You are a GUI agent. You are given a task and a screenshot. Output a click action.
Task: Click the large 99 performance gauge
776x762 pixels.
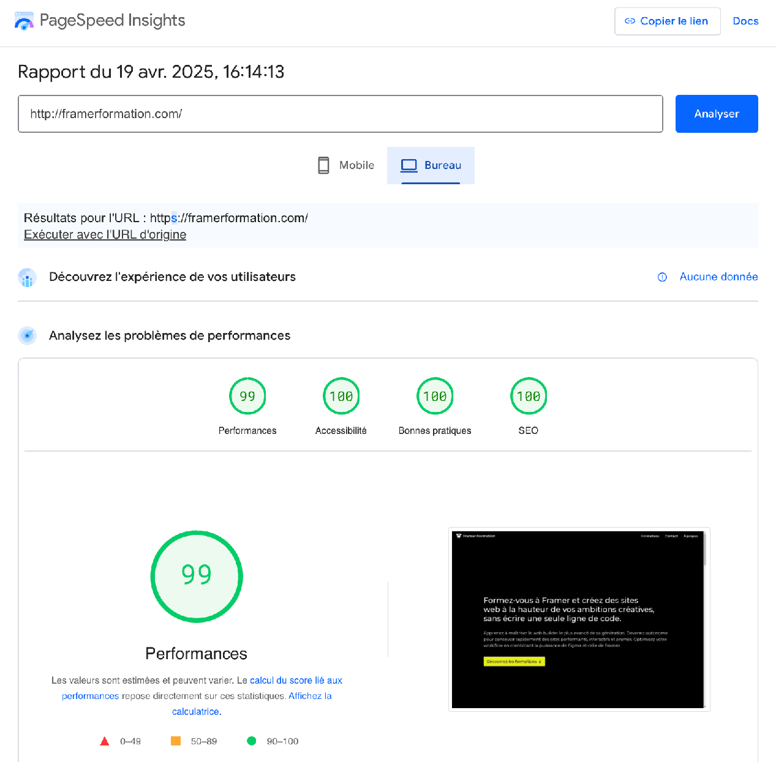[x=197, y=577]
